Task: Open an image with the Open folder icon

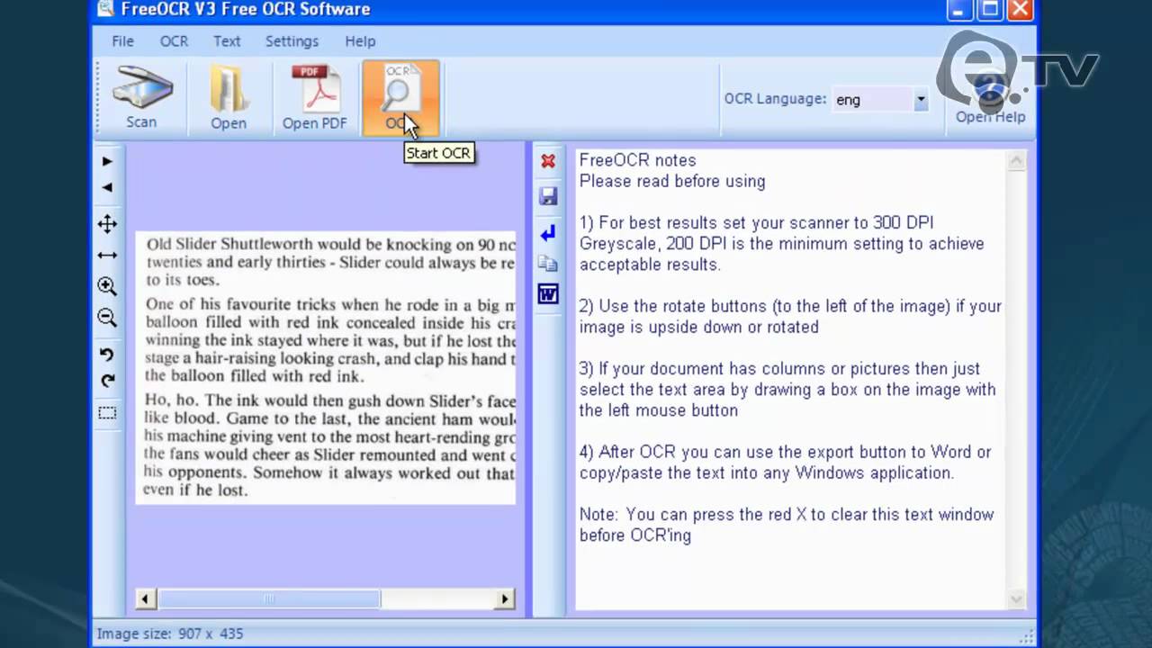Action: point(229,99)
